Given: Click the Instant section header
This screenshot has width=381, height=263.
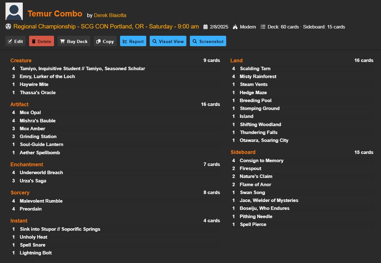Looking at the screenshot, I should coord(19,221).
